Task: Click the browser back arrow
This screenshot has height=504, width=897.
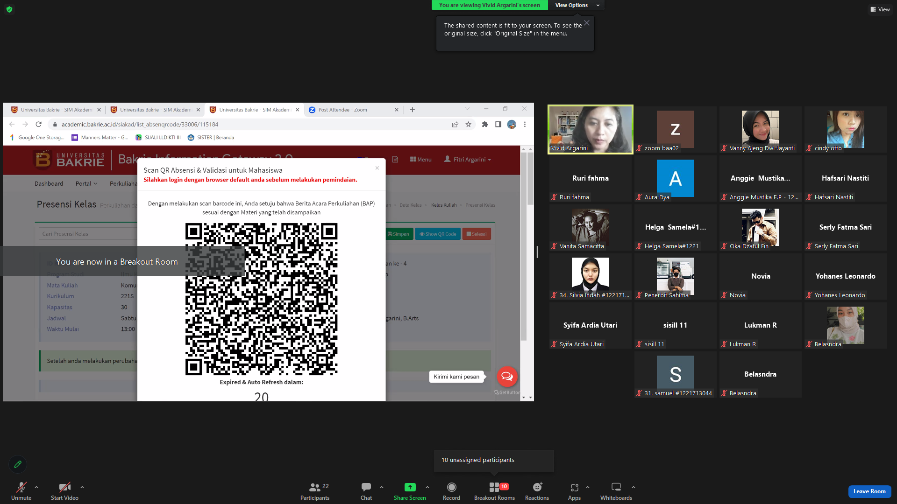Action: [x=12, y=124]
